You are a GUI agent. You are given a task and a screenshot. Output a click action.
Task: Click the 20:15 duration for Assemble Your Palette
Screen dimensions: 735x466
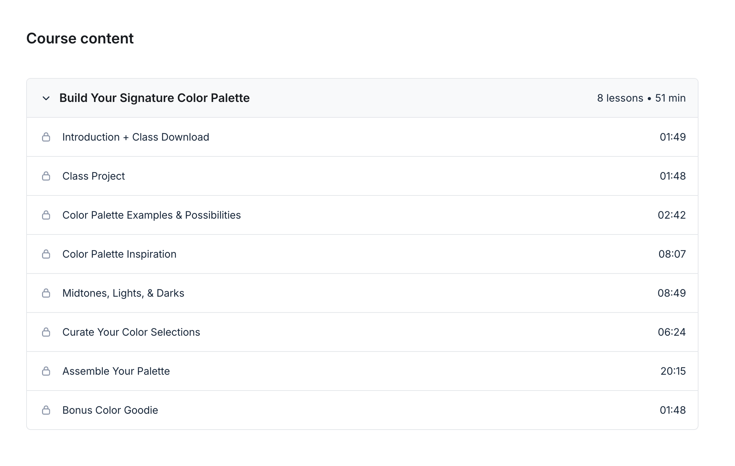[x=673, y=371]
